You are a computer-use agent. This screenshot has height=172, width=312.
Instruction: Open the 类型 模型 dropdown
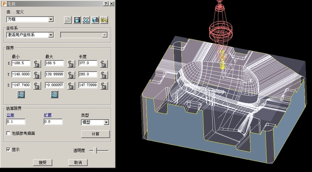pos(106,122)
